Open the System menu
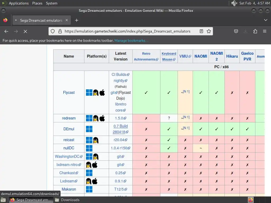271x203 pixels. [x=52, y=3]
